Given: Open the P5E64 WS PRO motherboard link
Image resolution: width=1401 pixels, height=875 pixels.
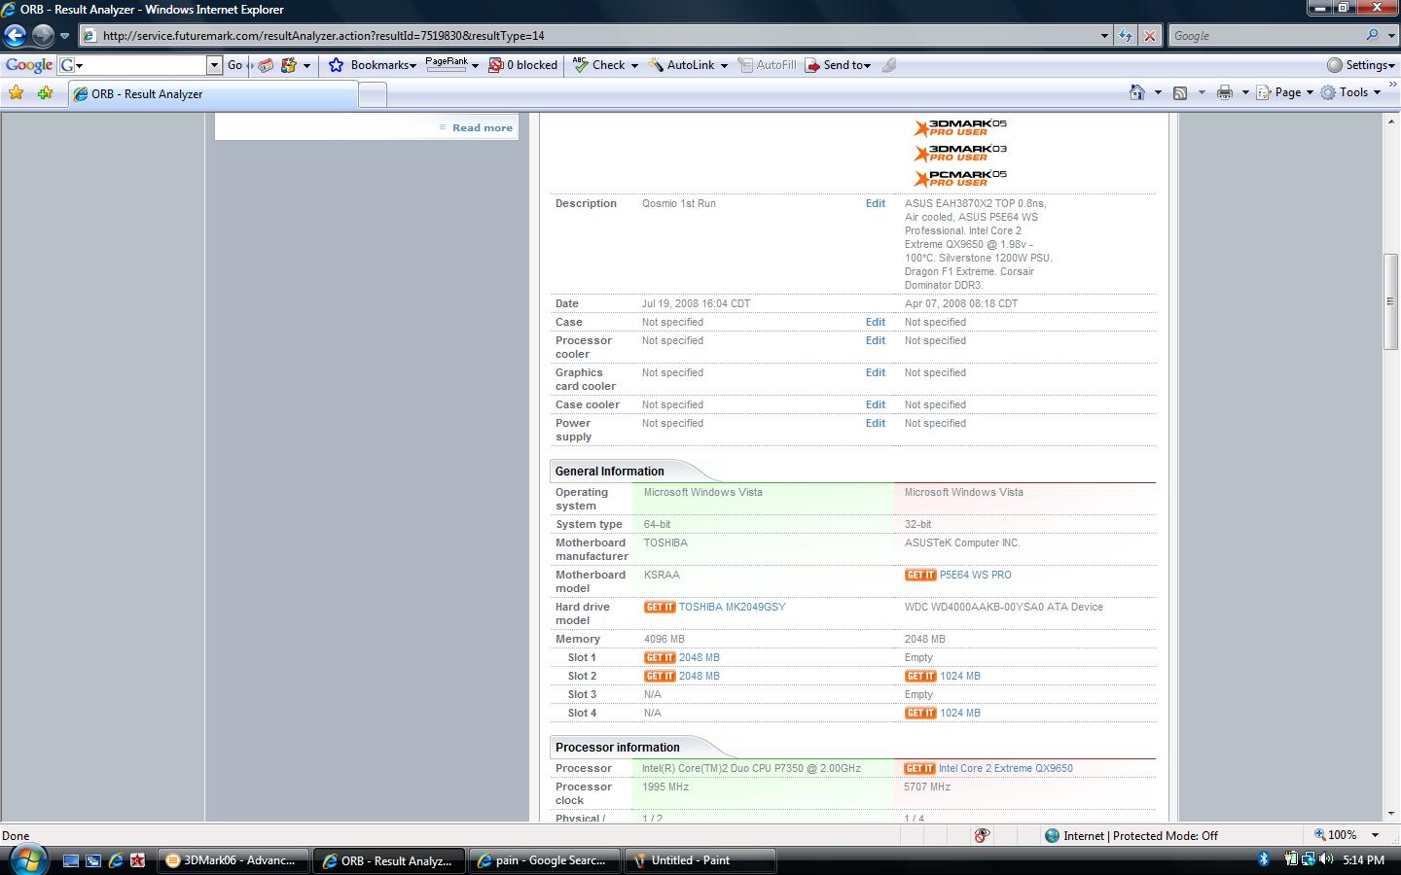Looking at the screenshot, I should (x=976, y=575).
